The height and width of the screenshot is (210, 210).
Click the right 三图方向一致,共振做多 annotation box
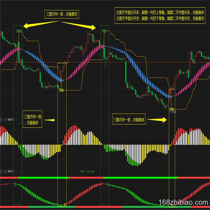pyautogui.click(x=129, y=120)
